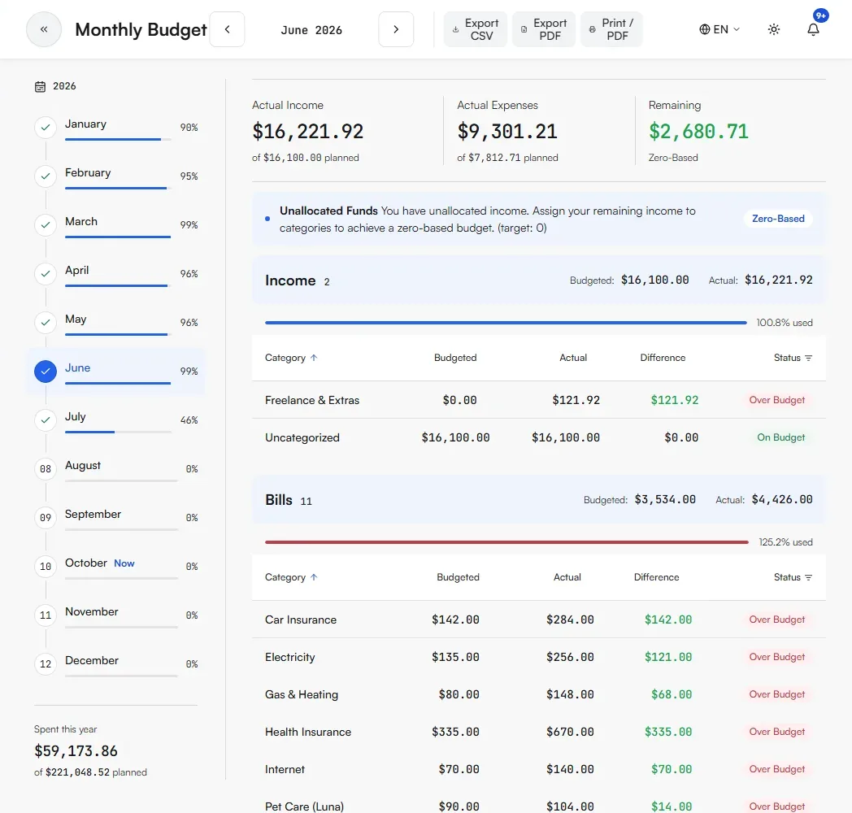Click the 12 circle for December
Image resolution: width=852 pixels, height=813 pixels.
click(46, 664)
